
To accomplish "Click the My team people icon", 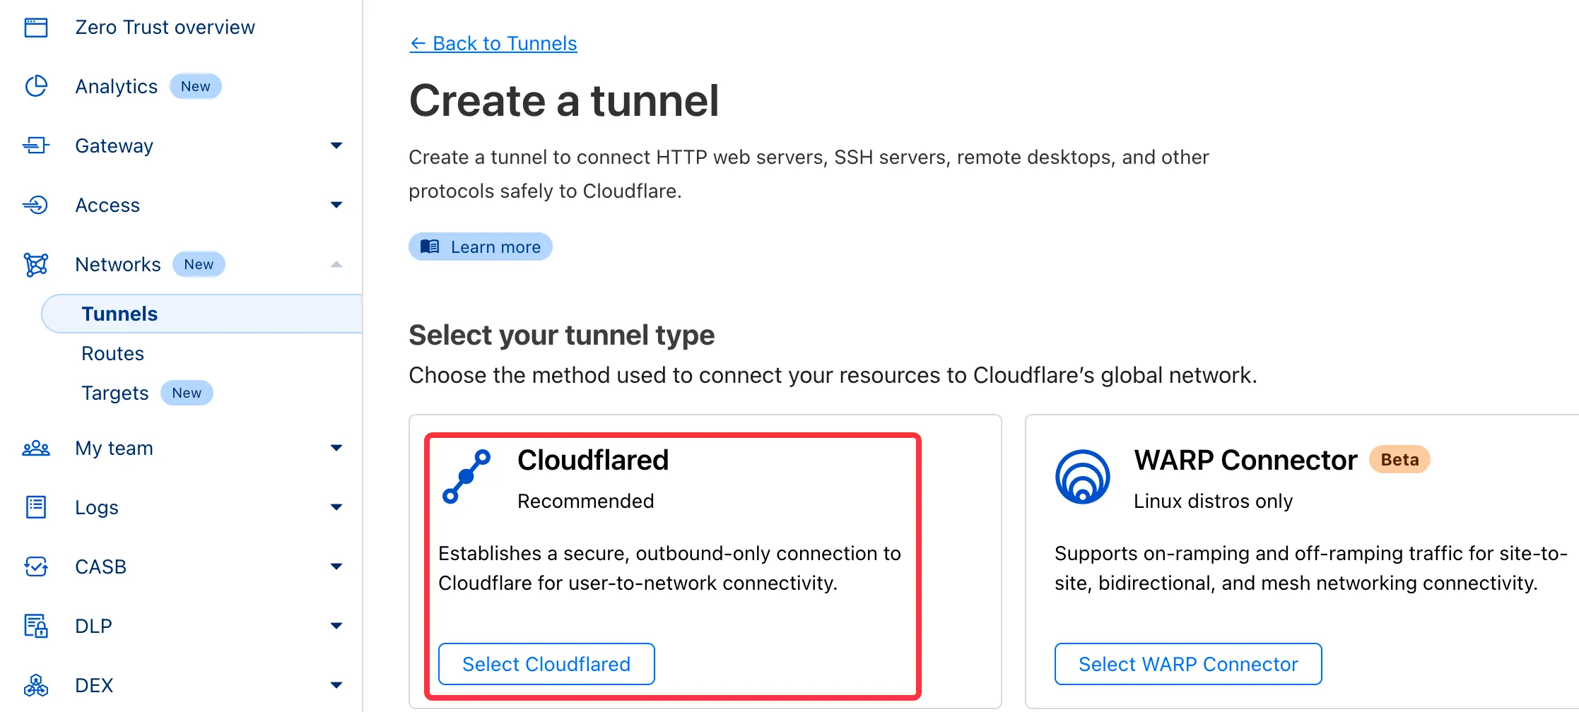I will click(36, 448).
